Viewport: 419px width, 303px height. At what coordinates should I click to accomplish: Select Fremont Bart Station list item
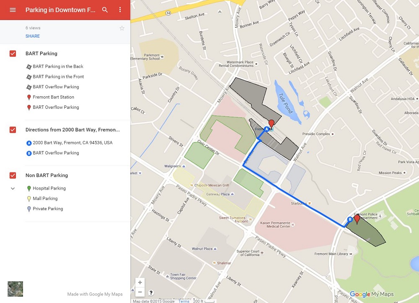pyautogui.click(x=54, y=97)
